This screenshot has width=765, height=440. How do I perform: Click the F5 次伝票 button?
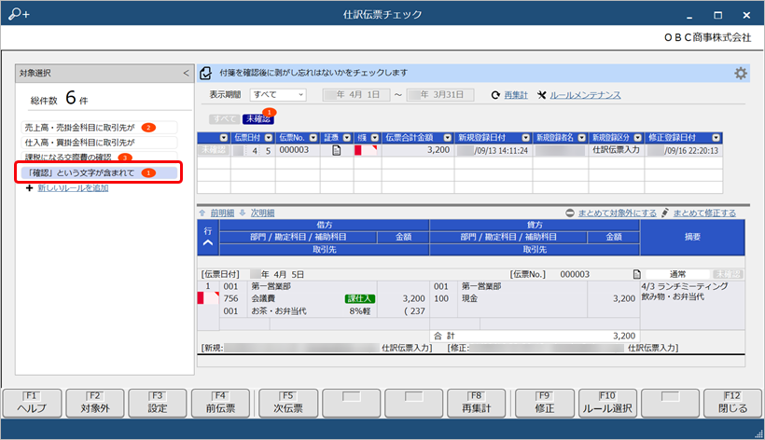pyautogui.click(x=288, y=403)
